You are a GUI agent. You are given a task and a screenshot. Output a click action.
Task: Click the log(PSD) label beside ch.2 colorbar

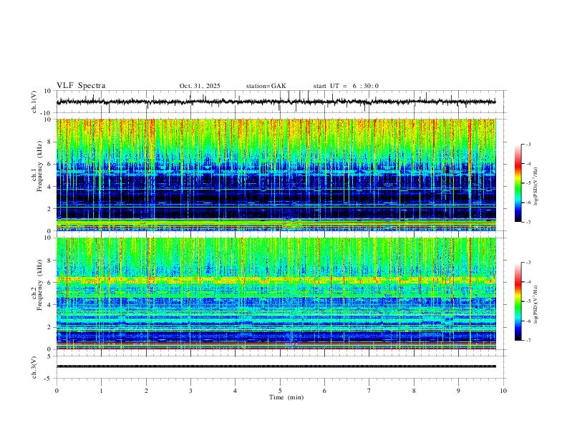(x=536, y=304)
